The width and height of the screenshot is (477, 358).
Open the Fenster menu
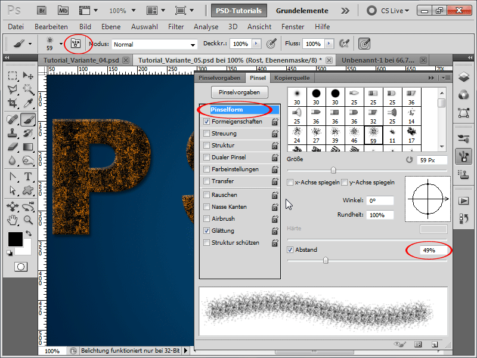click(293, 27)
